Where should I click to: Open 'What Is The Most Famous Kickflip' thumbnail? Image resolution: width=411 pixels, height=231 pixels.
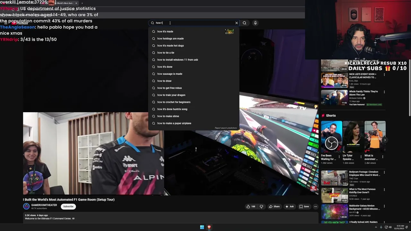click(x=334, y=195)
